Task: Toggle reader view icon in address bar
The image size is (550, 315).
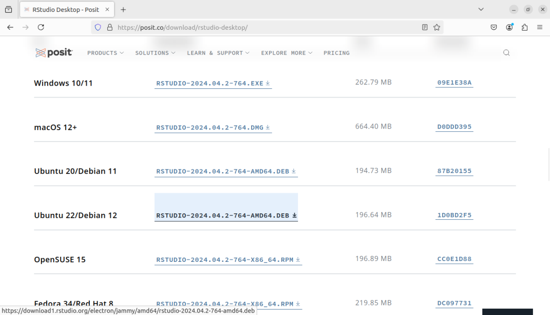Action: click(425, 27)
